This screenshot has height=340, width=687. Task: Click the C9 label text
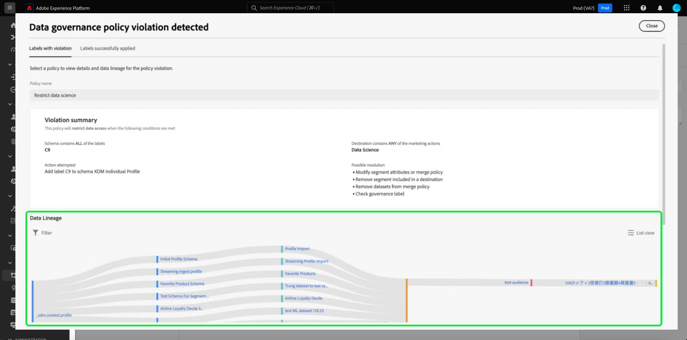(47, 150)
